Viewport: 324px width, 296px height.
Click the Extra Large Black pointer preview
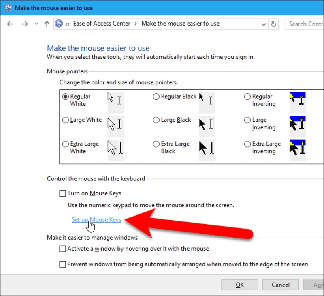207,150
